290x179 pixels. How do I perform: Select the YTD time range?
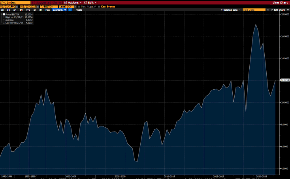[28, 10]
